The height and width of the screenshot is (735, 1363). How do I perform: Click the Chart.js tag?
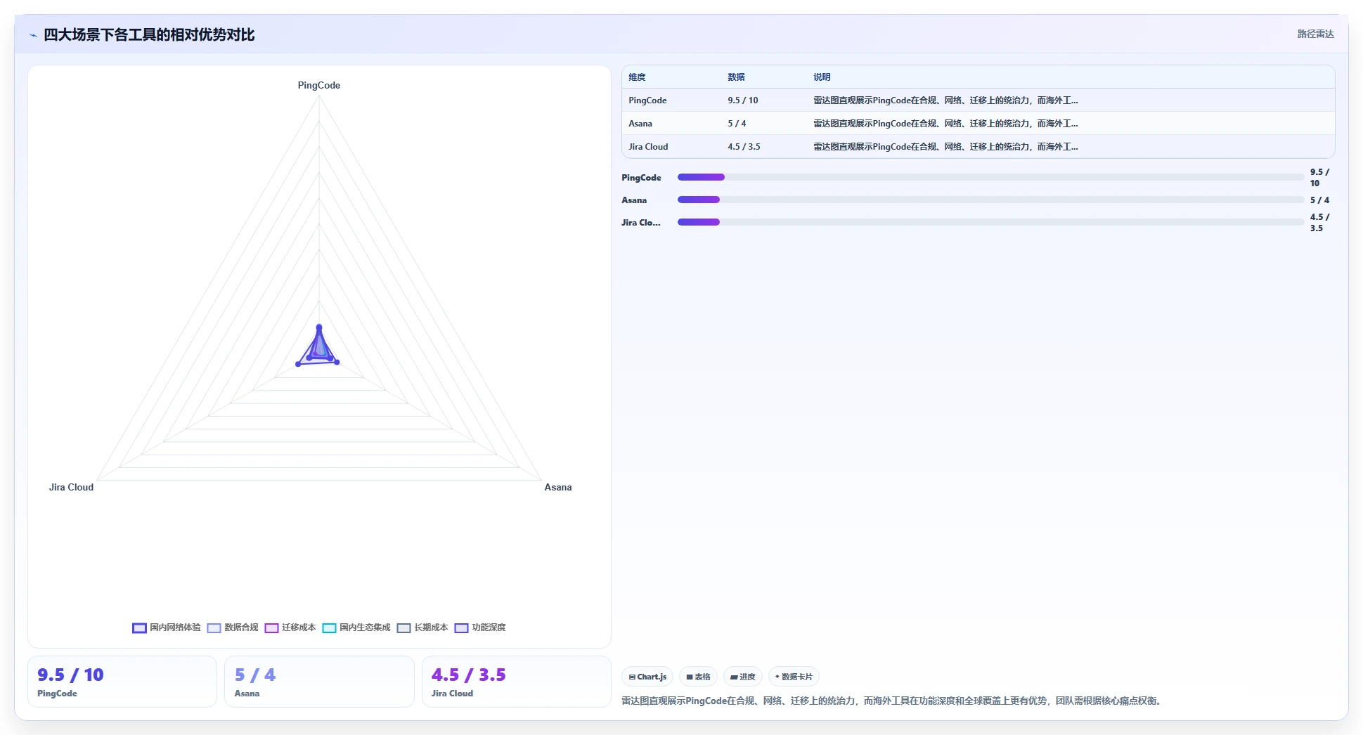(x=647, y=677)
